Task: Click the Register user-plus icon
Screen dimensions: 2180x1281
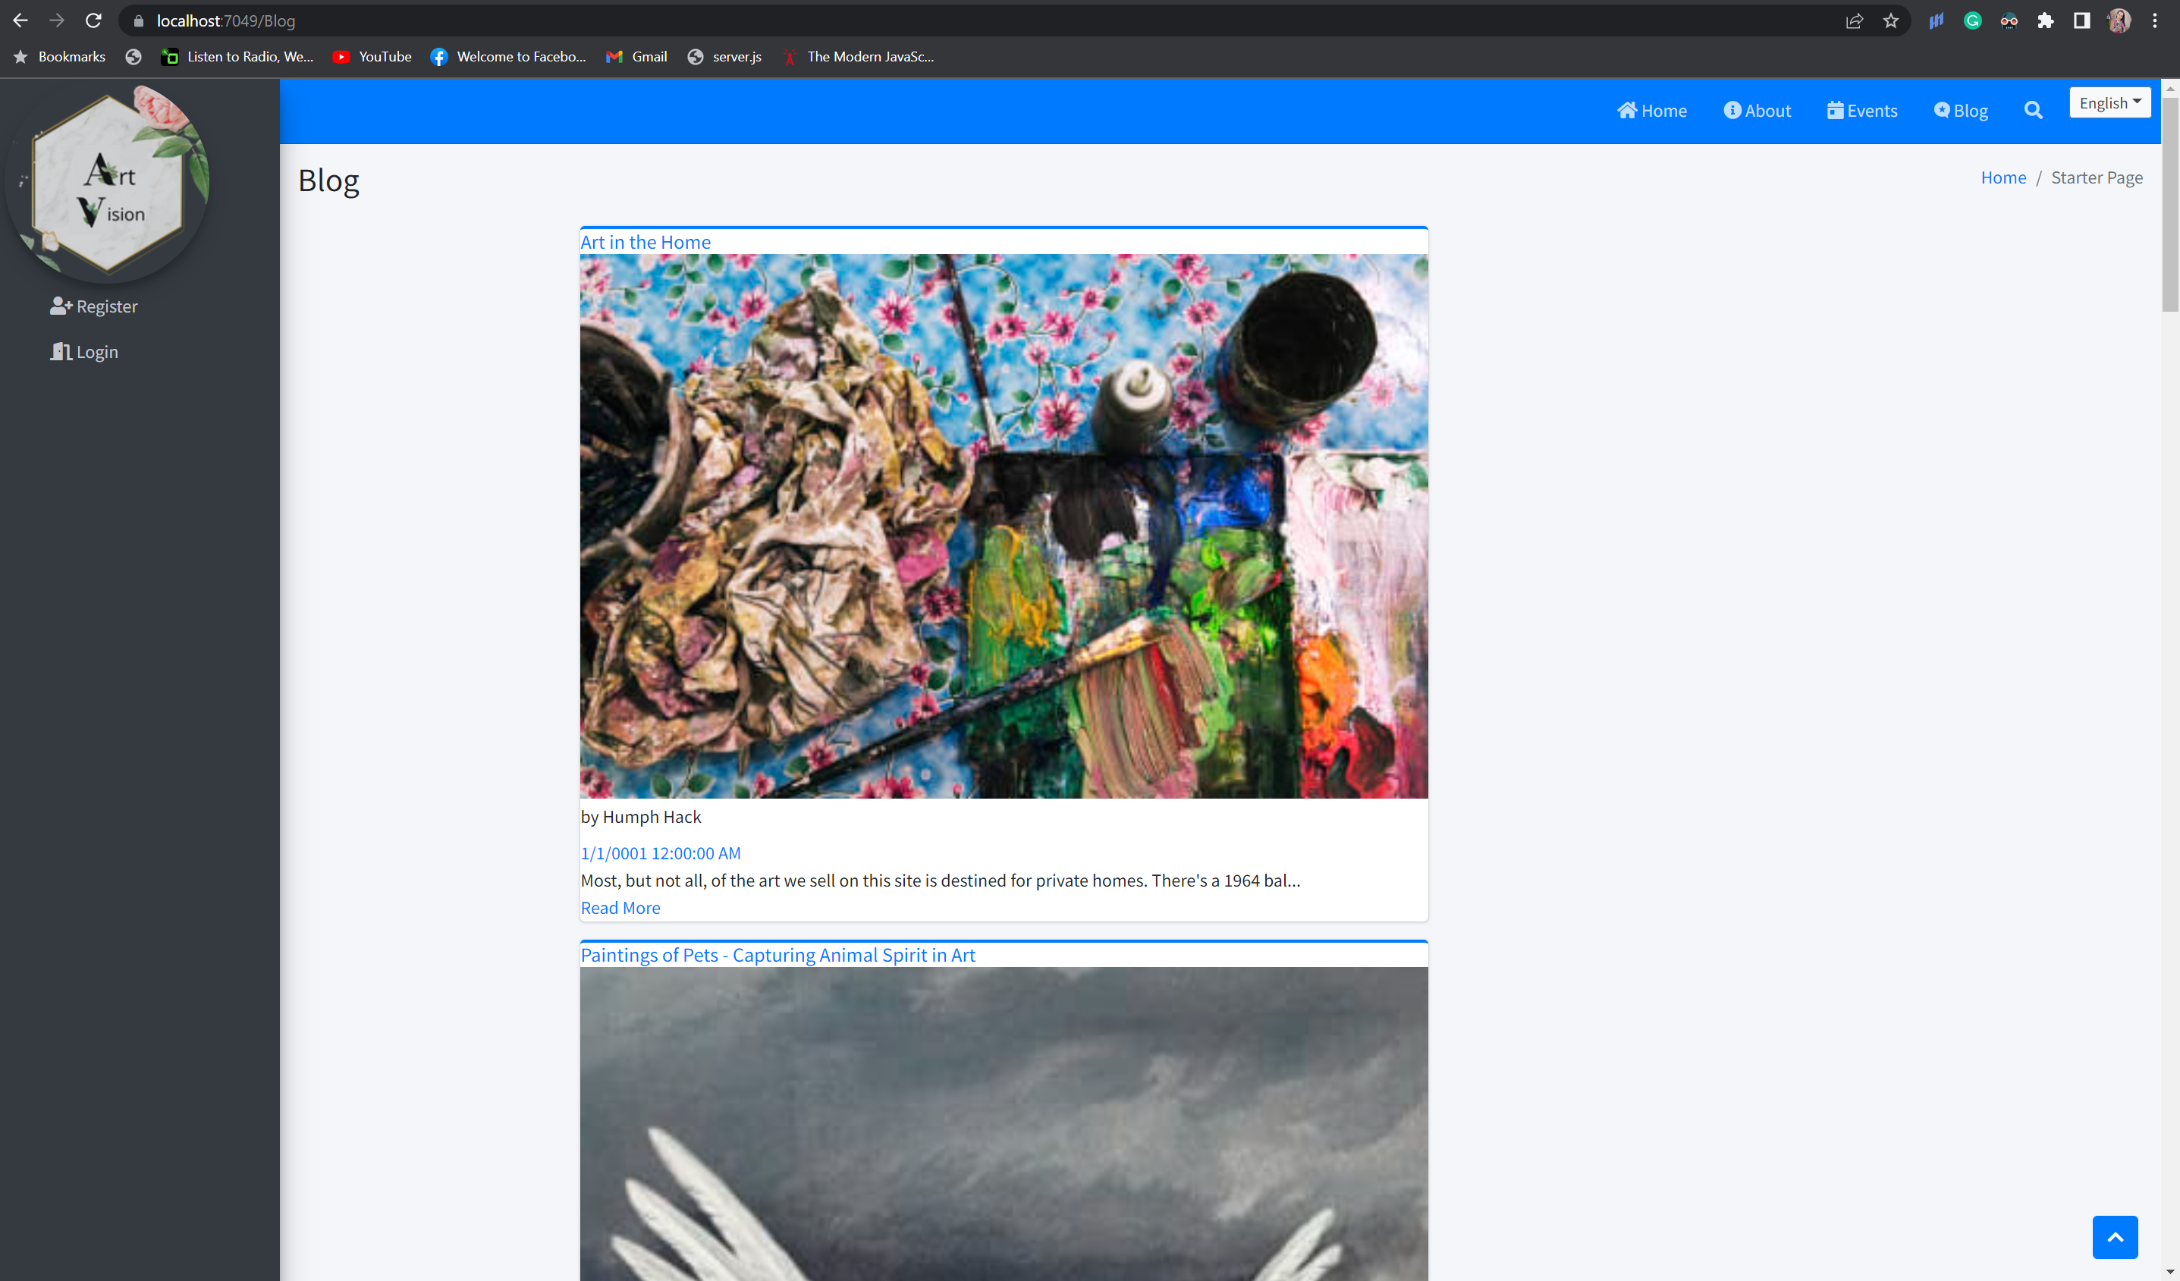Action: [61, 306]
